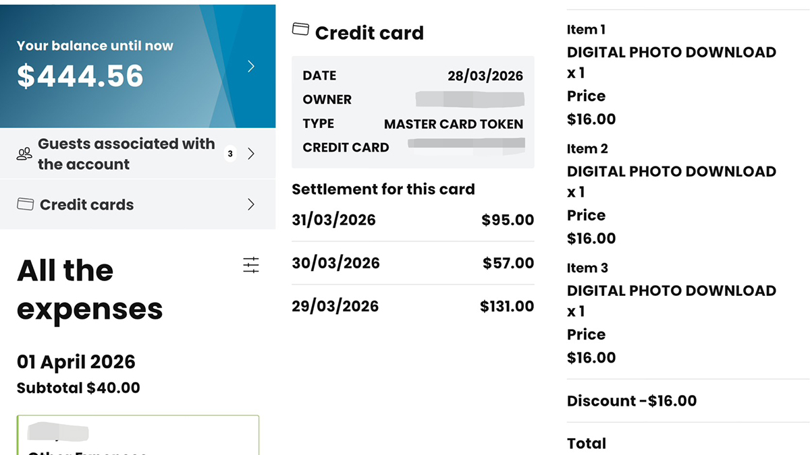The image size is (810, 455).
Task: Expand Guests associated with the account
Action: tap(251, 154)
